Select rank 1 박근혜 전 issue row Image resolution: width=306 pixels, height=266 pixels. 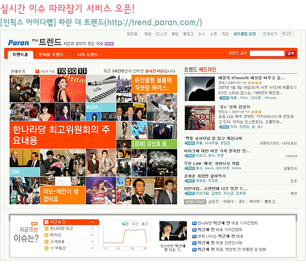coord(71,222)
